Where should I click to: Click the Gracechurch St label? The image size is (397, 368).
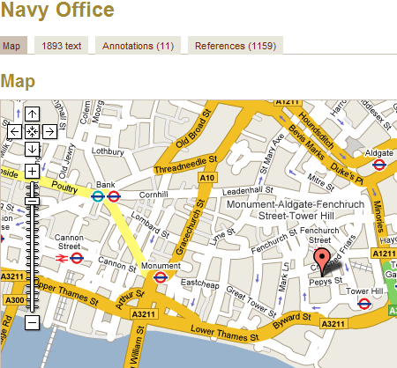tap(190, 226)
